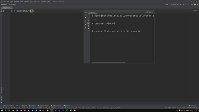The width and height of the screenshot is (199, 112).
Task: Open the Edit menu
Action: tap(8, 2)
